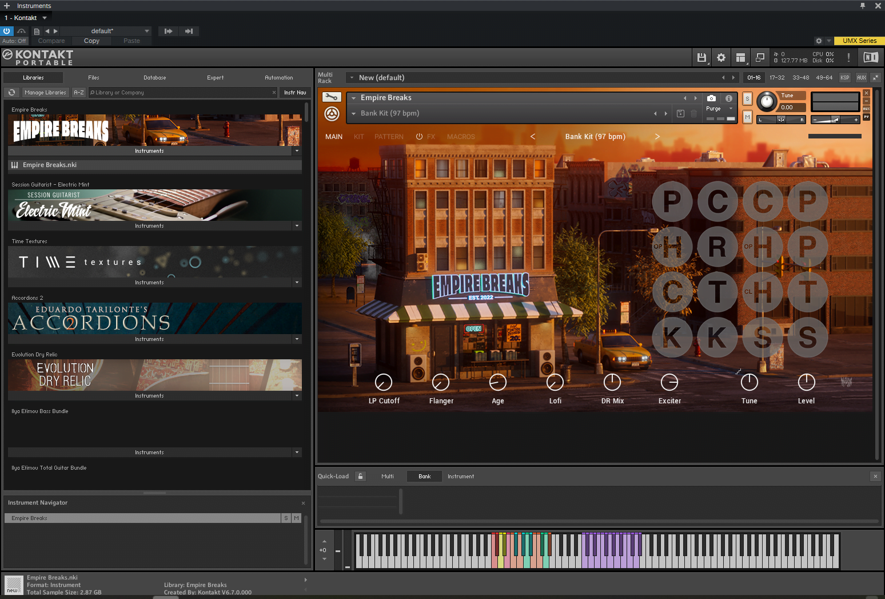Click the instrument Mute M button
The image size is (885, 599).
pyautogui.click(x=747, y=117)
